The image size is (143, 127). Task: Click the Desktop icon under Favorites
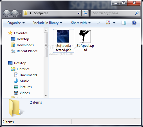(13, 39)
